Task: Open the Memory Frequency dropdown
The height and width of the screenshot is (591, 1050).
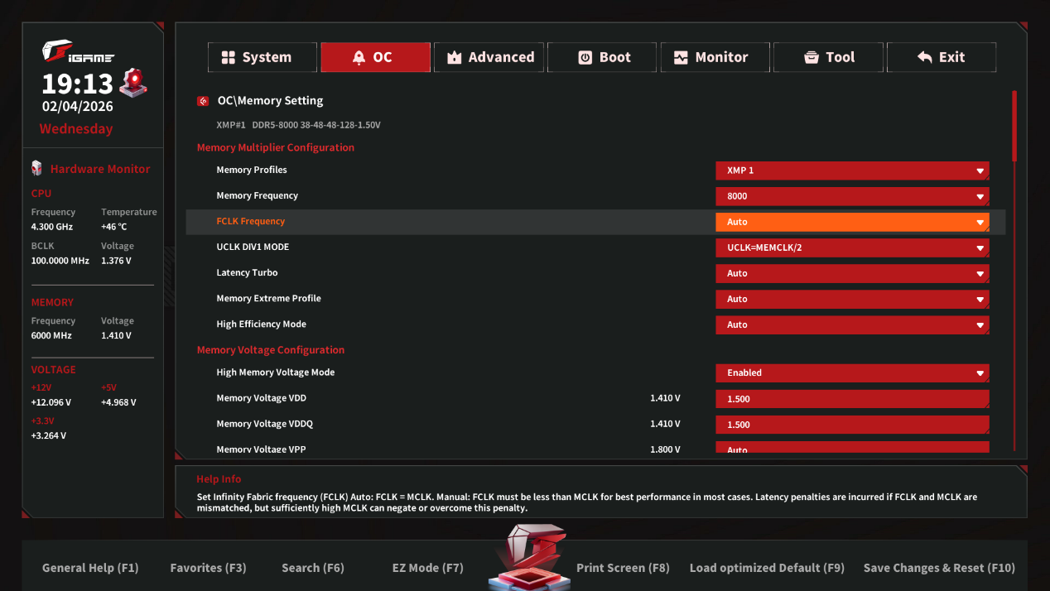Action: click(852, 196)
